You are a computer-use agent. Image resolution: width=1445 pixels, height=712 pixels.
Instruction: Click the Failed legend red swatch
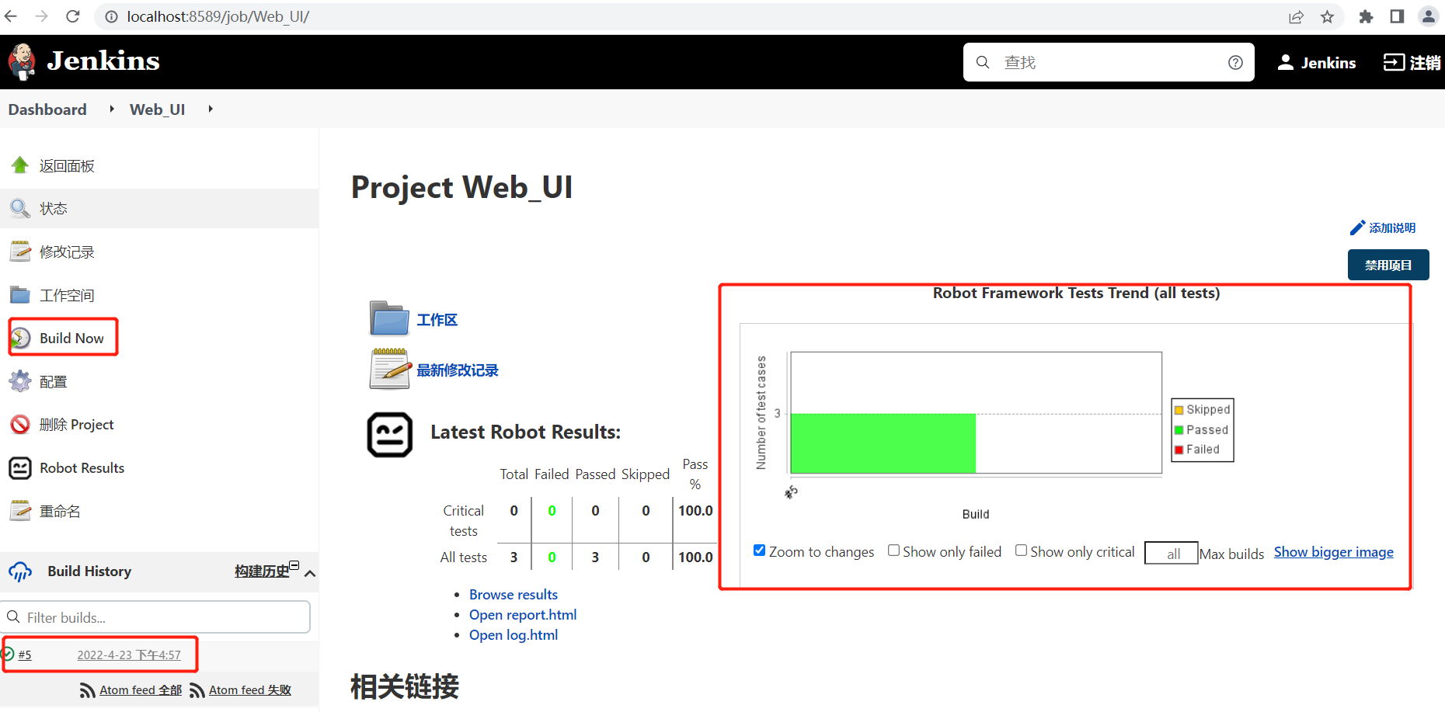click(1179, 450)
